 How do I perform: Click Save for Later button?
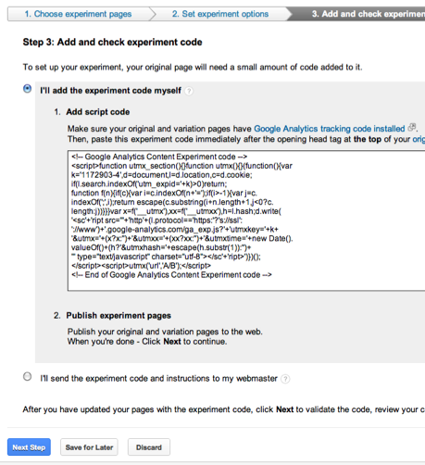tap(89, 447)
